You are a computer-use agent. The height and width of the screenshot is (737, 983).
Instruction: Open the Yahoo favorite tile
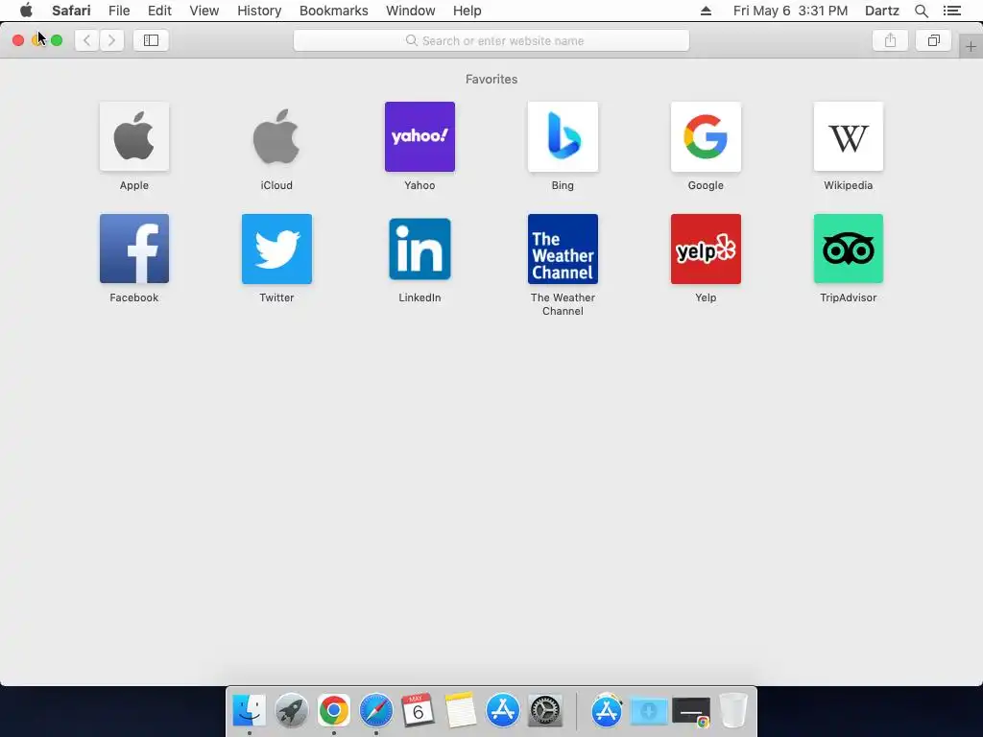[420, 136]
